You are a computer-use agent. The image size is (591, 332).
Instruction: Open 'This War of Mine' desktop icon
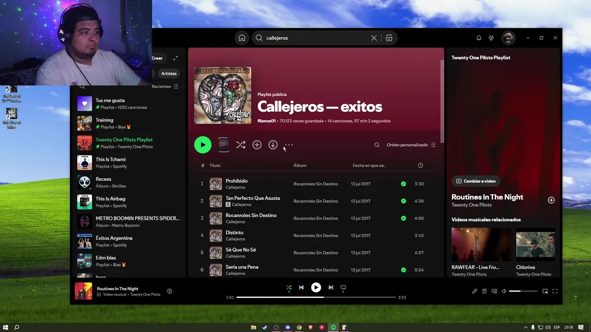(x=12, y=118)
